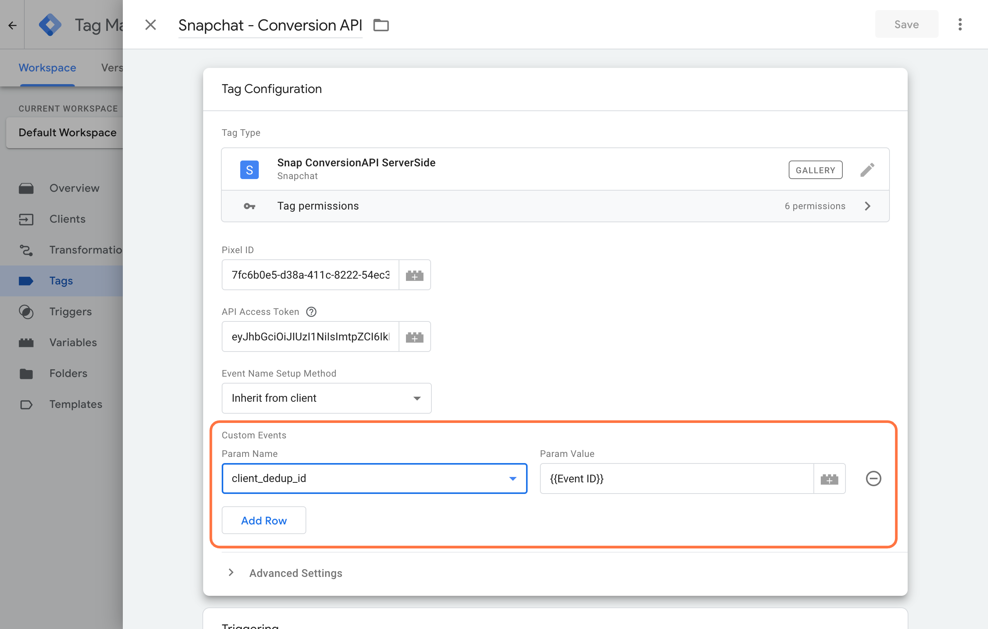Open Tags in sidebar
The width and height of the screenshot is (988, 629).
coord(61,281)
